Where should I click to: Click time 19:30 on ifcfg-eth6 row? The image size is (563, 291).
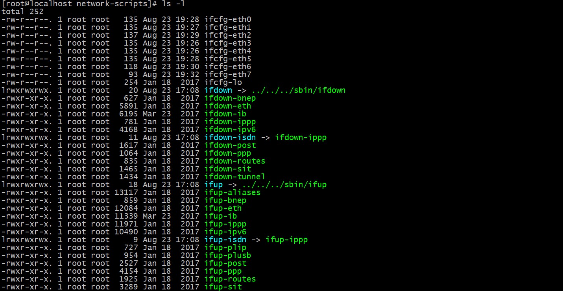pyautogui.click(x=188, y=67)
